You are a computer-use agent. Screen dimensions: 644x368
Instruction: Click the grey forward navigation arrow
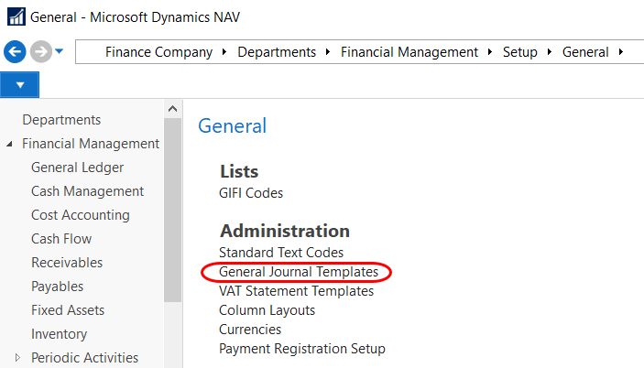pyautogui.click(x=39, y=51)
